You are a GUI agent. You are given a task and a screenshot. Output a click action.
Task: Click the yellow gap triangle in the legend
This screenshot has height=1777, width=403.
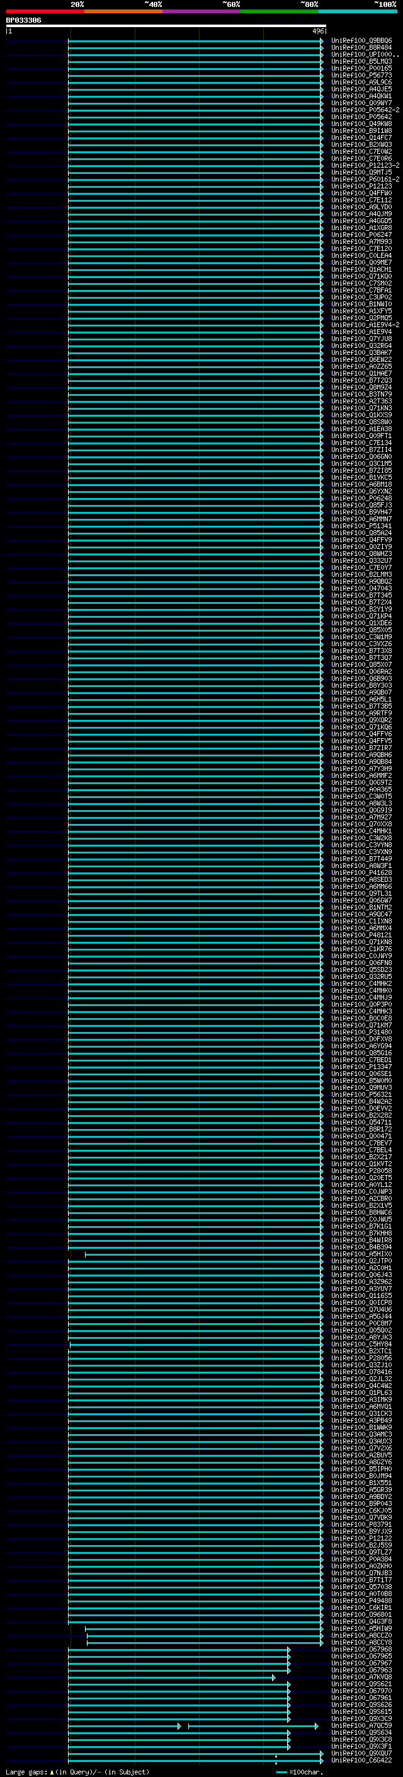tap(52, 1771)
